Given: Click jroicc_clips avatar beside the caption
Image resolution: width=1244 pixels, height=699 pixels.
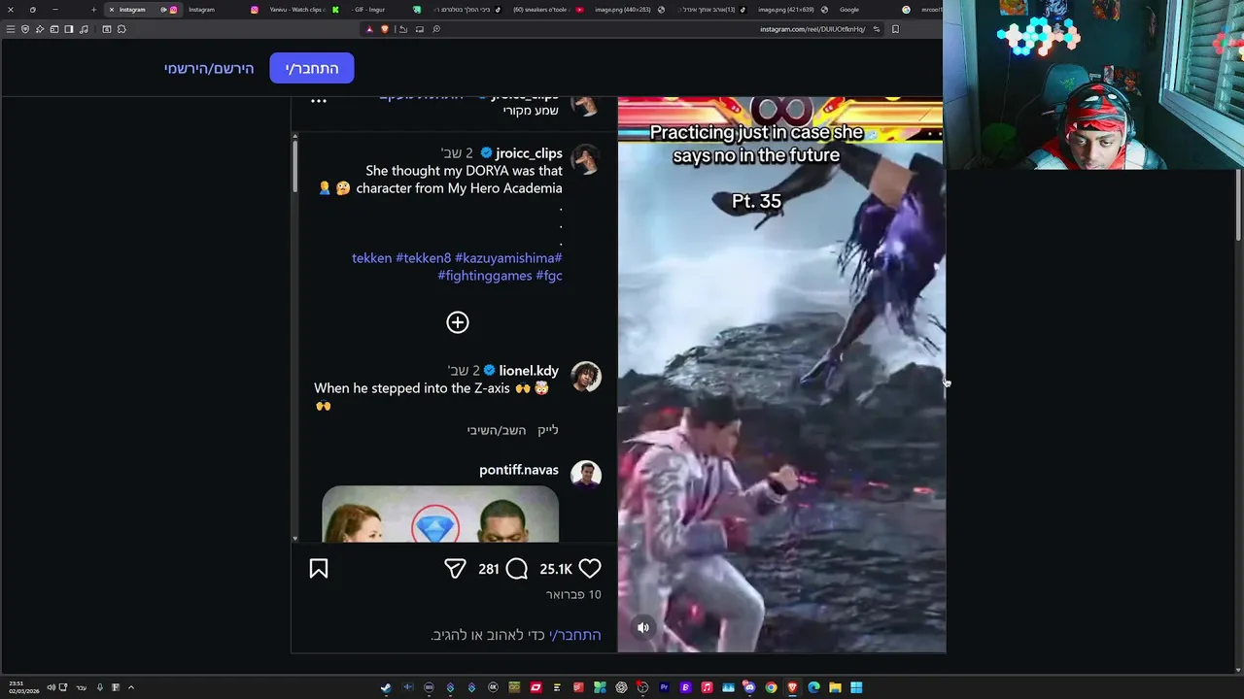Looking at the screenshot, I should click(x=585, y=159).
